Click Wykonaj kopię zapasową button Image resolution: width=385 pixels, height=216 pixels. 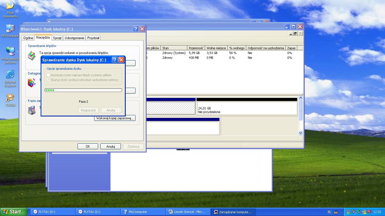115,118
